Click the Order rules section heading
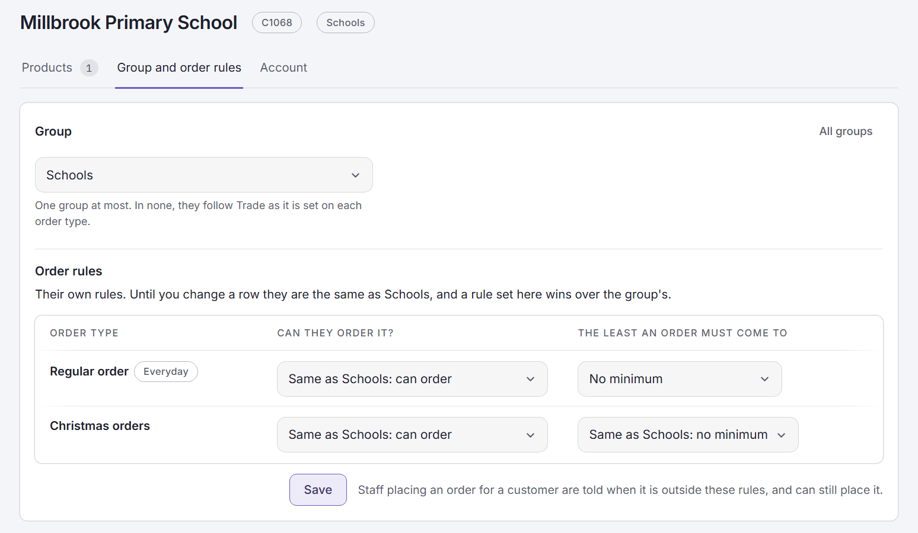Image resolution: width=918 pixels, height=533 pixels. pyautogui.click(x=68, y=271)
